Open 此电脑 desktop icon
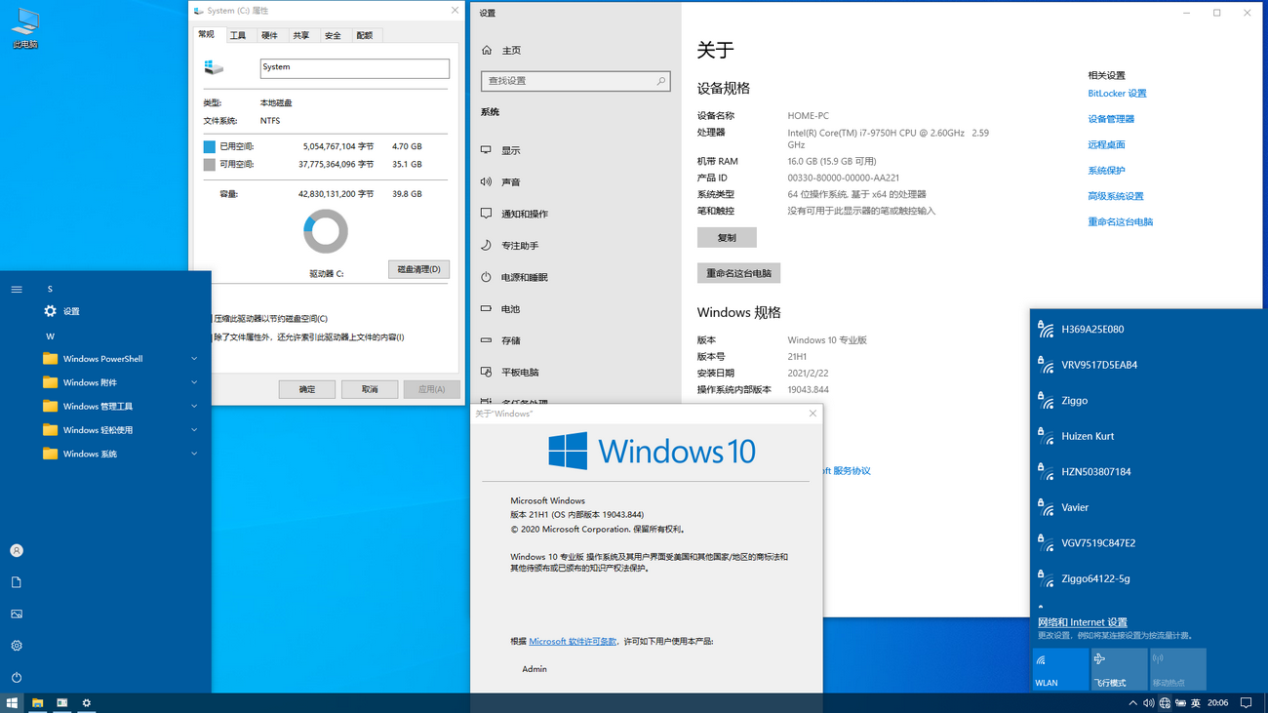Image resolution: width=1268 pixels, height=713 pixels. pos(25,27)
